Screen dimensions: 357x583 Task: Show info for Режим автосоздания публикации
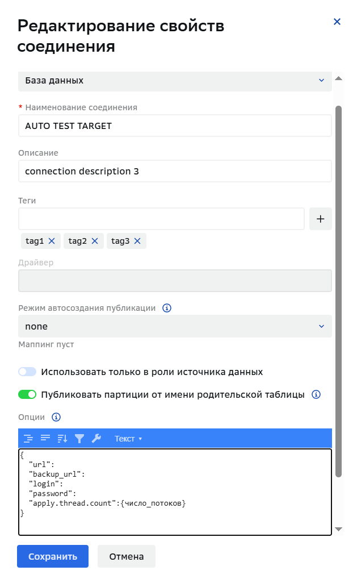tap(167, 308)
